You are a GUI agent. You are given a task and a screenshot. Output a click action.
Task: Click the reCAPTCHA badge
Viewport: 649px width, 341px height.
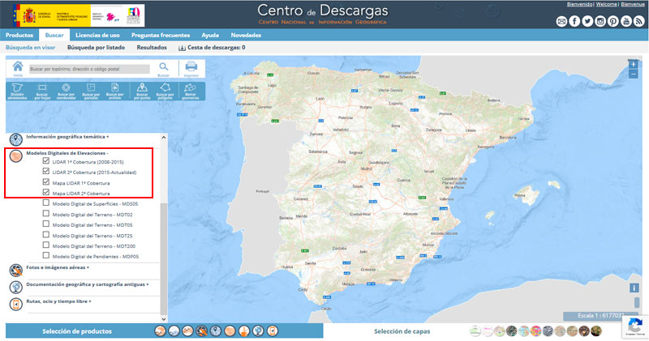(x=635, y=326)
